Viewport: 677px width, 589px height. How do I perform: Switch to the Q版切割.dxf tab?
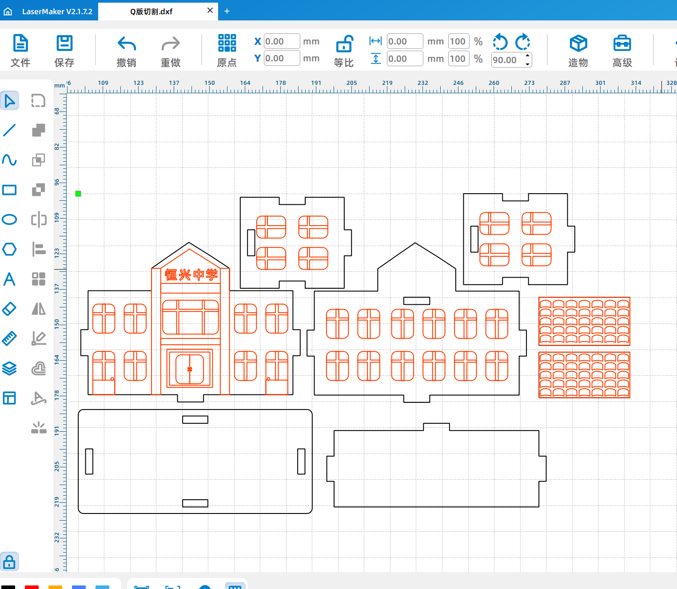(x=151, y=12)
